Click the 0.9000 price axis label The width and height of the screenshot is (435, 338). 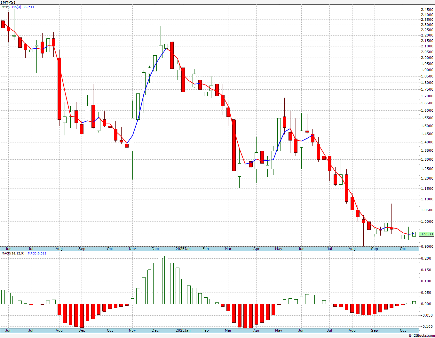(x=427, y=246)
